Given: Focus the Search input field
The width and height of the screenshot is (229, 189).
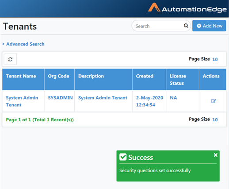Looking at the screenshot, I should click(158, 26).
